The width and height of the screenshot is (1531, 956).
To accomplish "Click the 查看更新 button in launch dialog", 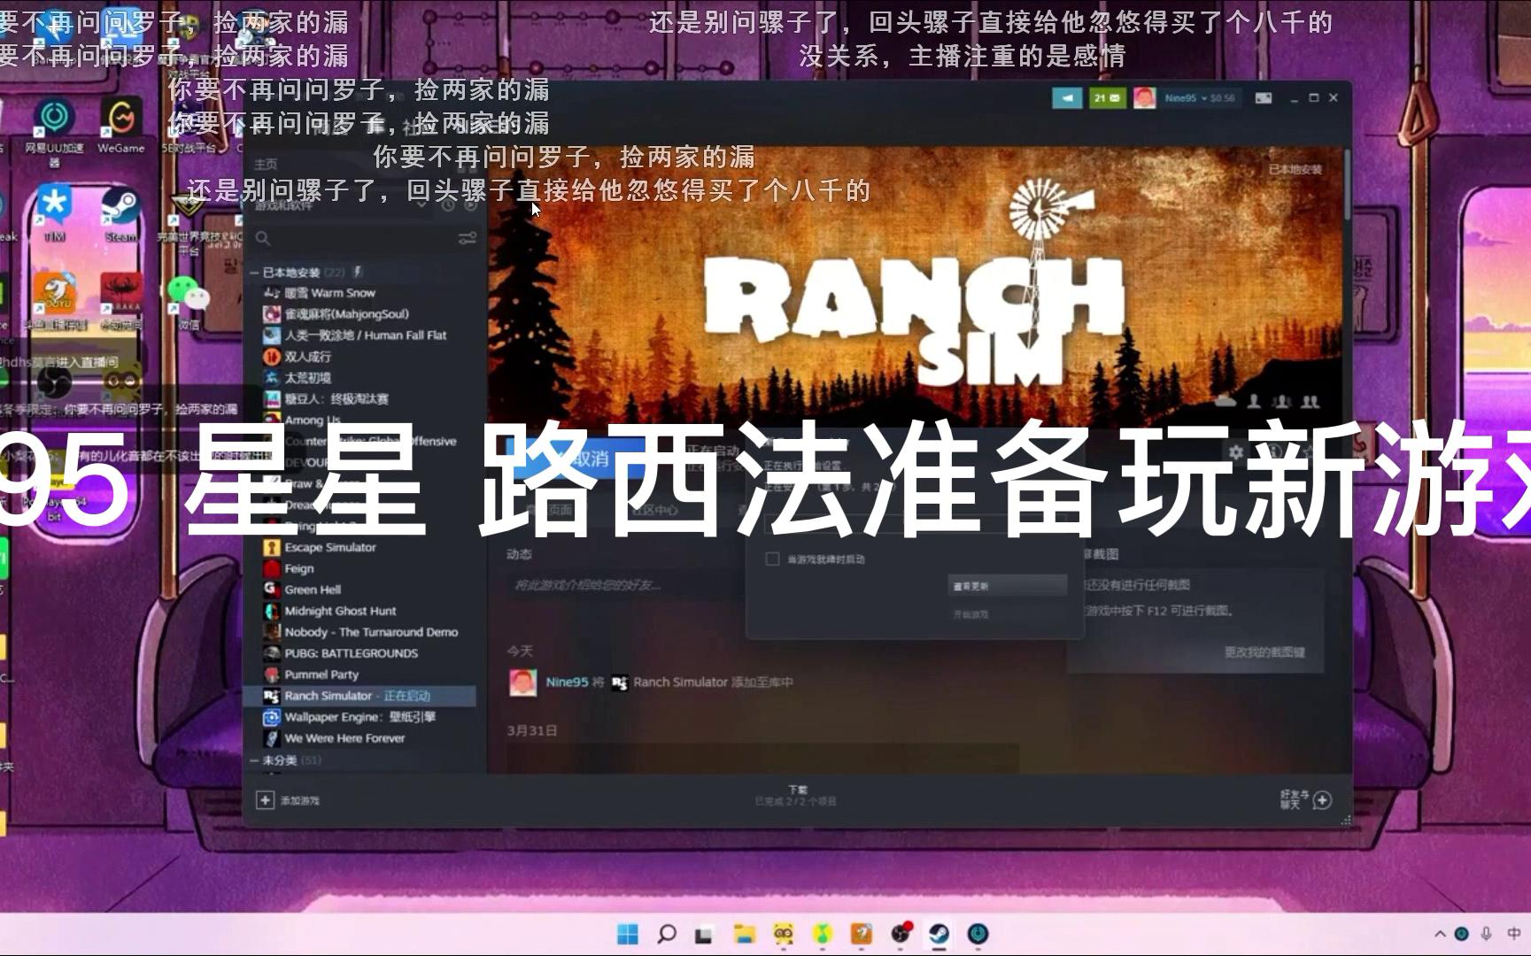I will point(1007,586).
